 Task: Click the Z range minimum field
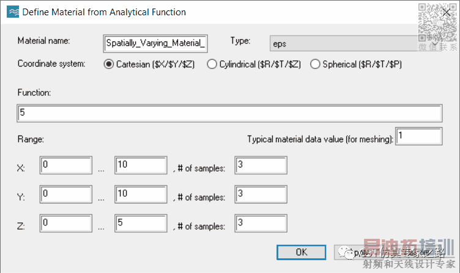tap(65, 224)
